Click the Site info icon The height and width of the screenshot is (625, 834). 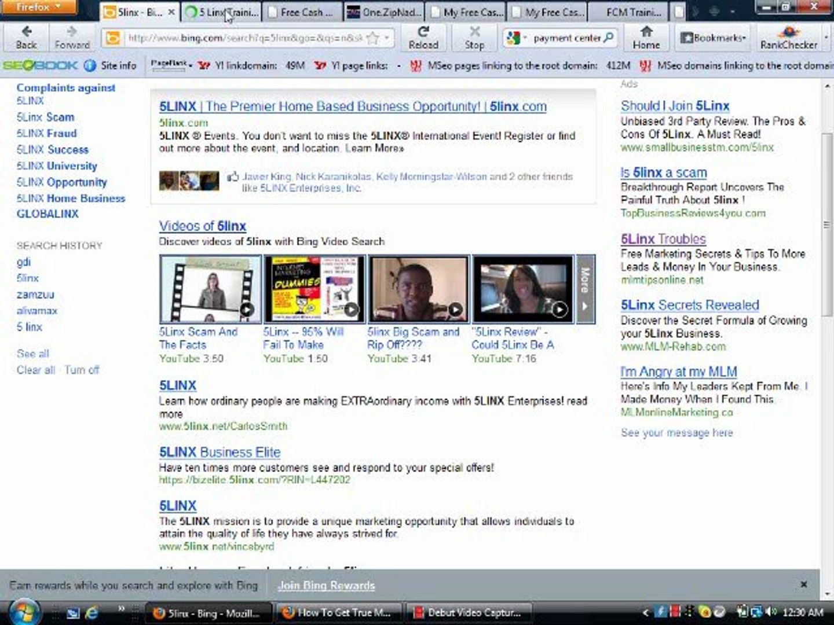pos(90,65)
